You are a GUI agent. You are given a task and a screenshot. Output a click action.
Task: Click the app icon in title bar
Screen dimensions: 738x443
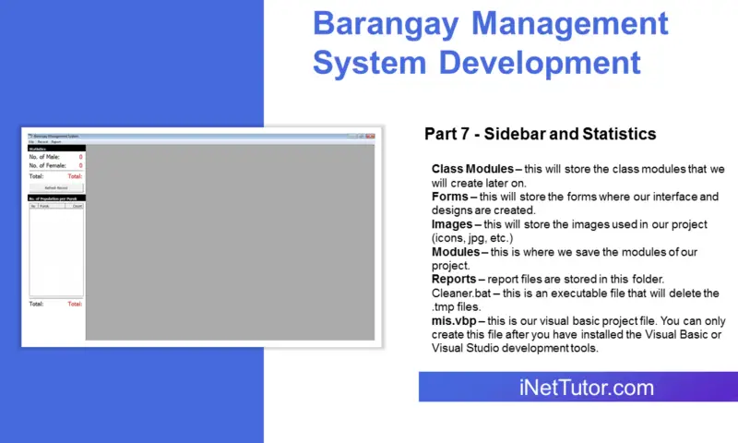coord(30,136)
